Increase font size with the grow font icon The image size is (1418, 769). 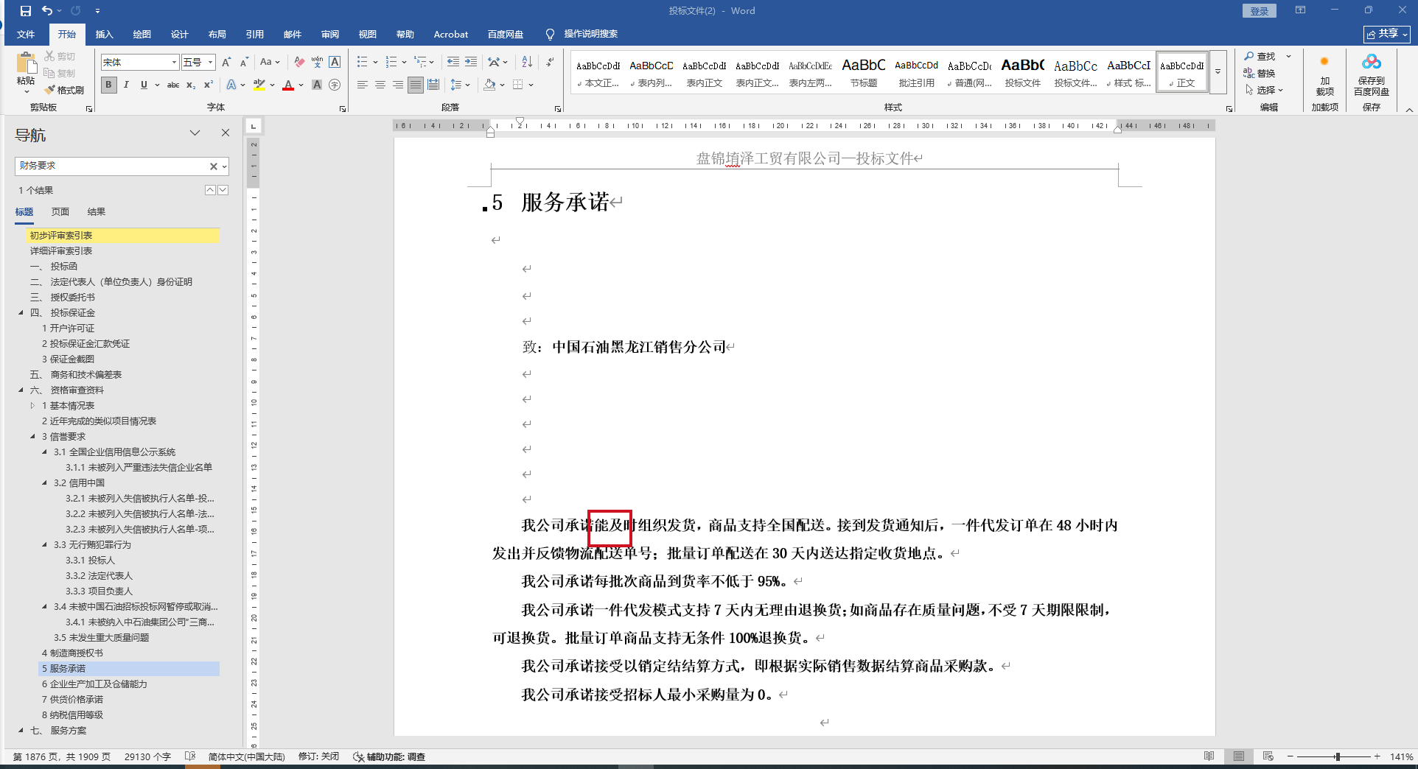[227, 63]
